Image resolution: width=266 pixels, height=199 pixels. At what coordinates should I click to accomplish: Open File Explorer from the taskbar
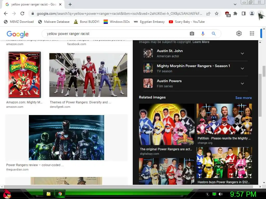click(49, 194)
